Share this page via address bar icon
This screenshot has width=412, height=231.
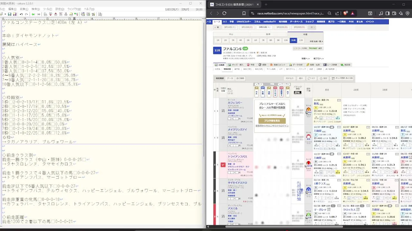point(337,13)
